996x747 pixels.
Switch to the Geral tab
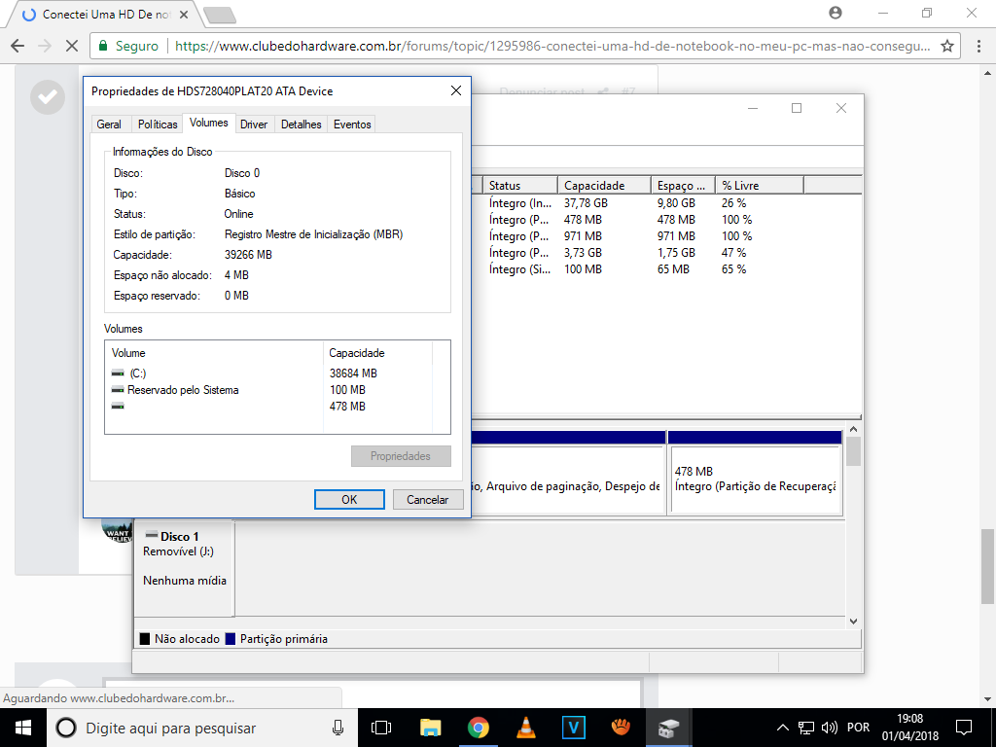(x=109, y=124)
